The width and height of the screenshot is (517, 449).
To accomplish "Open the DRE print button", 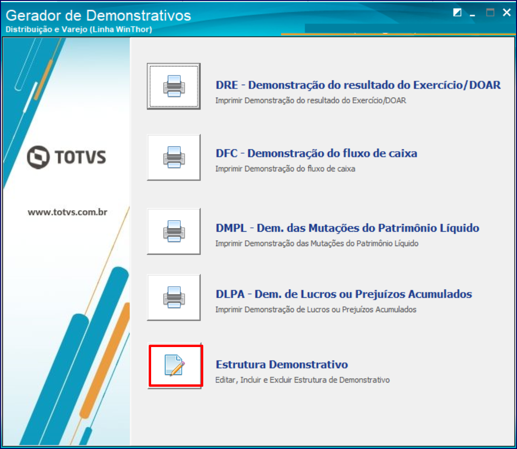I will coord(174,87).
